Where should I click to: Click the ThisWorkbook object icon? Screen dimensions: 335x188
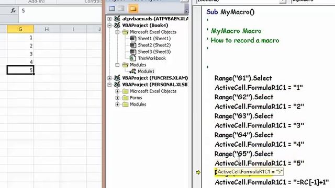[133, 58]
